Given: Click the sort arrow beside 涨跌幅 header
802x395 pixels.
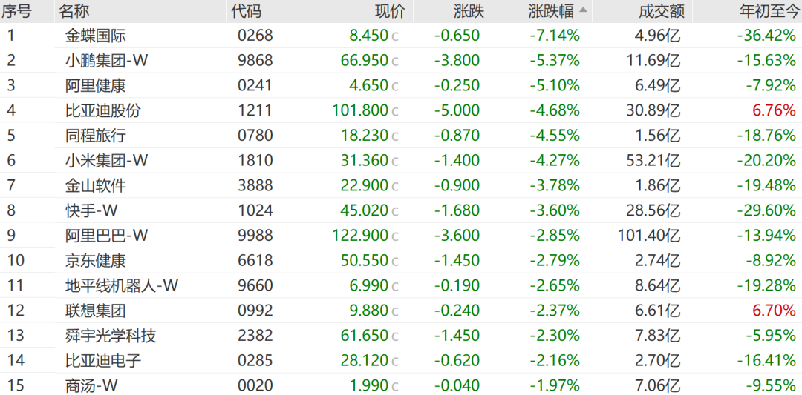Looking at the screenshot, I should [x=583, y=10].
